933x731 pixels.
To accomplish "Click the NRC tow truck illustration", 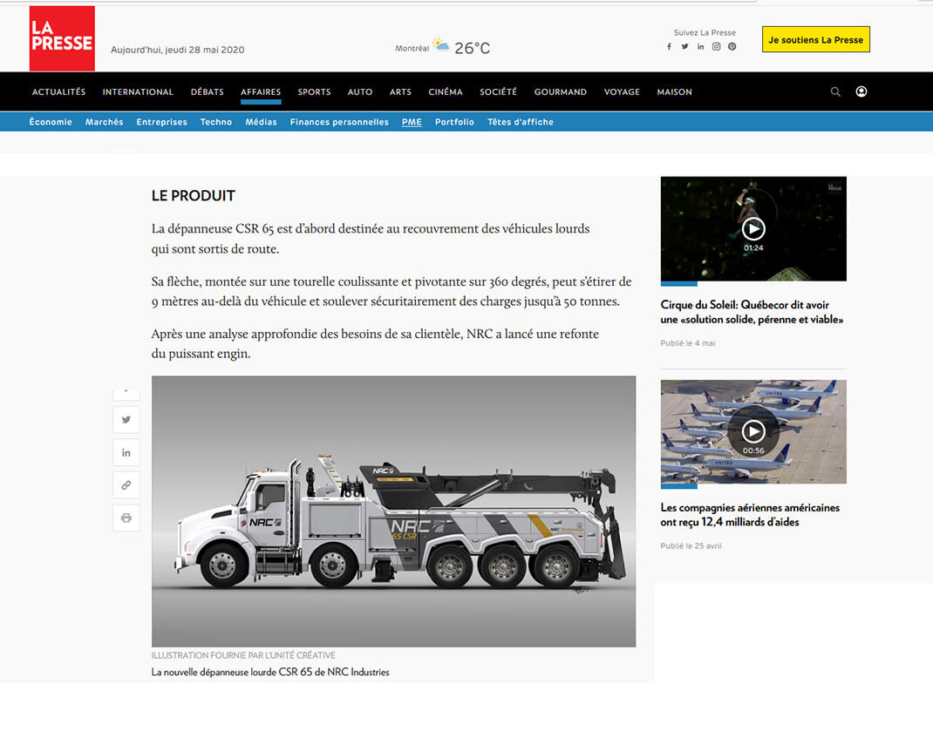I will click(x=393, y=511).
